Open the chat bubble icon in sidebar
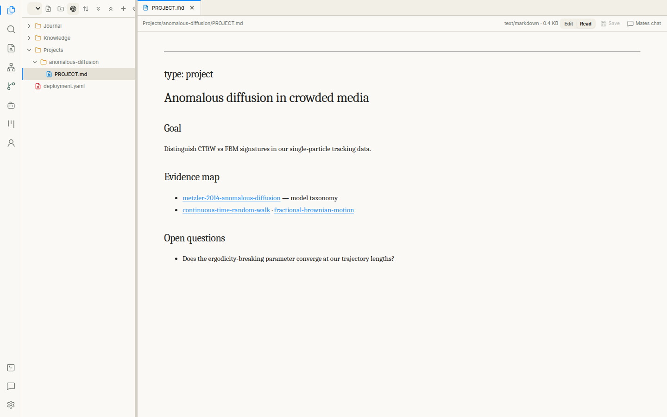The image size is (667, 417). [x=11, y=386]
